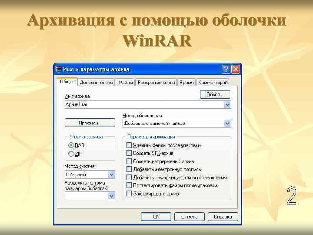Image resolution: width=313 pixels, height=235 pixels.
Task: Switch to the Общие tab
Action: (x=67, y=82)
